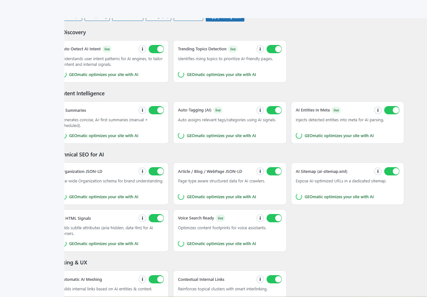This screenshot has width=427, height=297.
Task: Turn off Contextual Internal Links
Action: pos(274,279)
